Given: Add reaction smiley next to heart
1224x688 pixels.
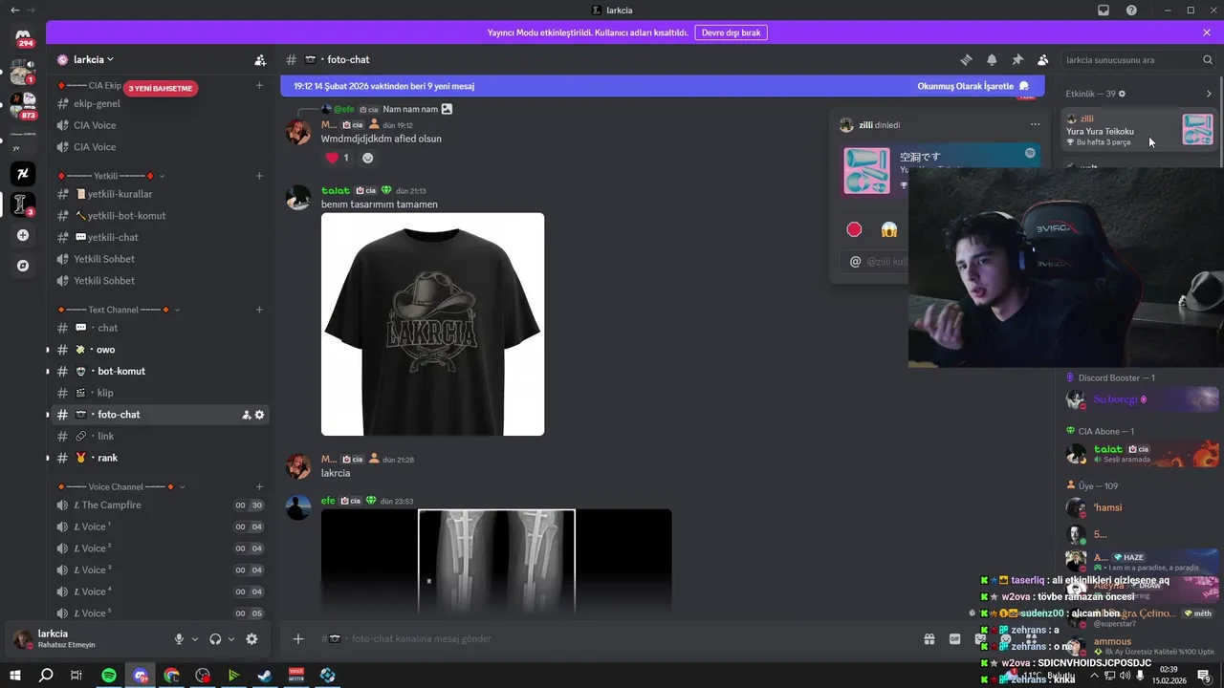Looking at the screenshot, I should pyautogui.click(x=367, y=158).
